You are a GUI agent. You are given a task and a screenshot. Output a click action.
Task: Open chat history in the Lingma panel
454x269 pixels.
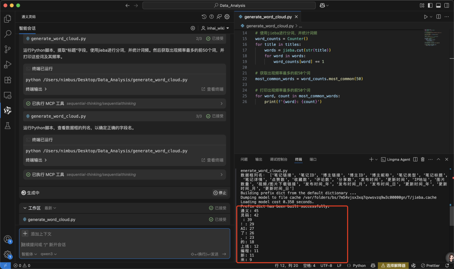(204, 17)
